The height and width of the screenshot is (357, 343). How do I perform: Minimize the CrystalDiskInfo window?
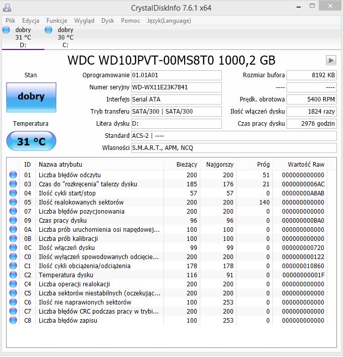[x=299, y=7]
